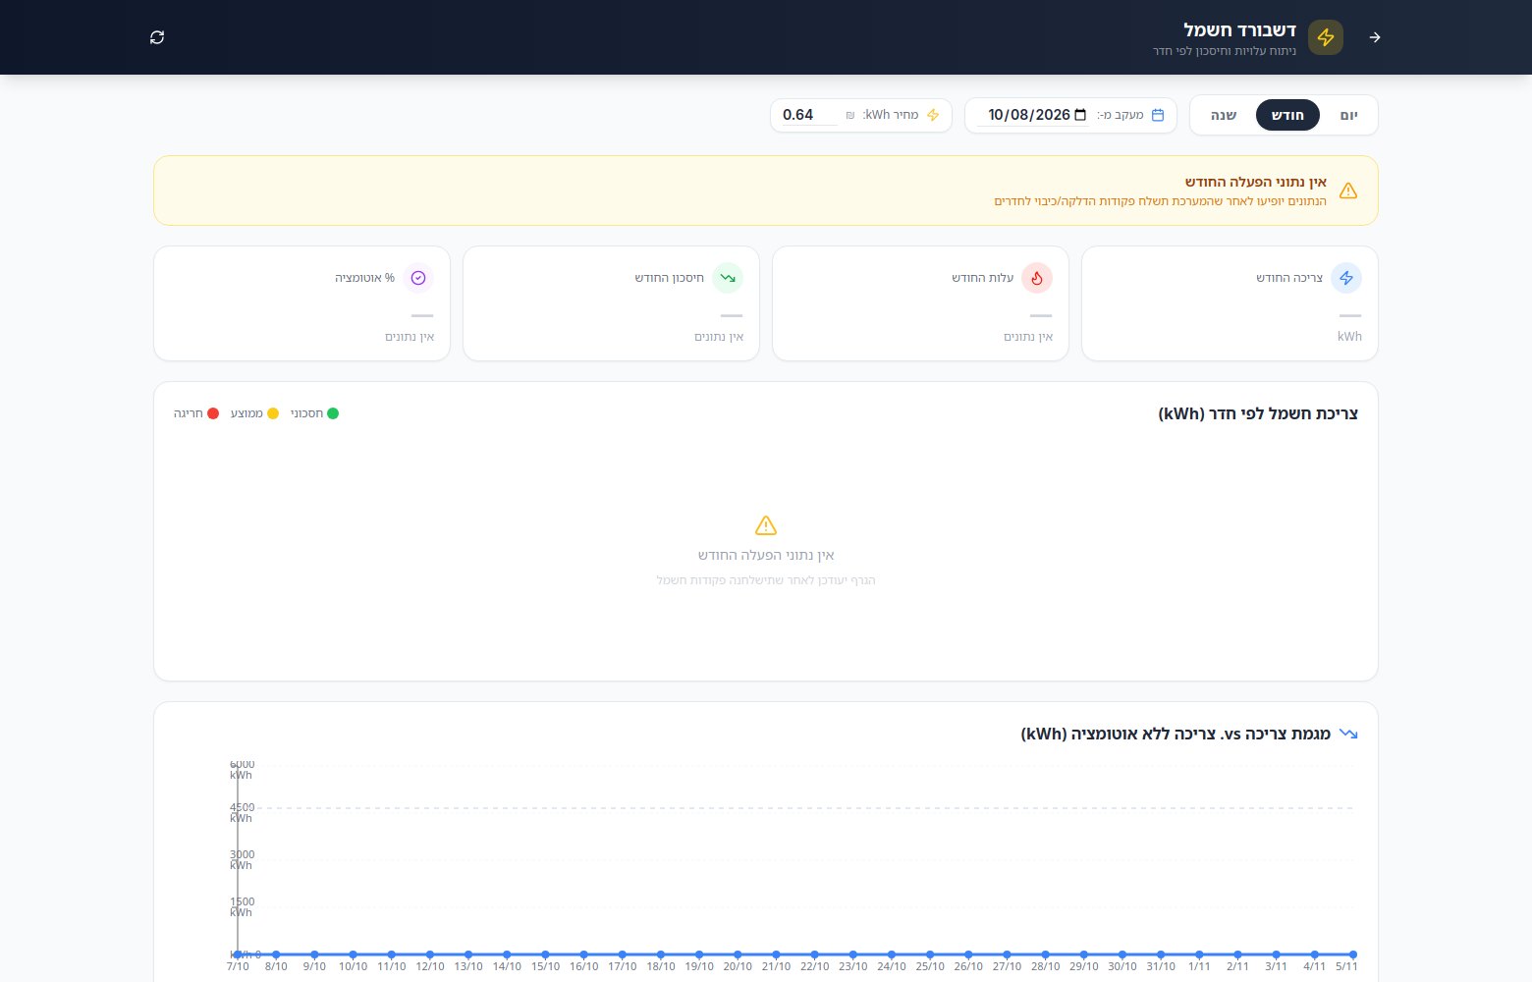
Task: Click the % אוטומציה card label
Action: pyautogui.click(x=365, y=278)
